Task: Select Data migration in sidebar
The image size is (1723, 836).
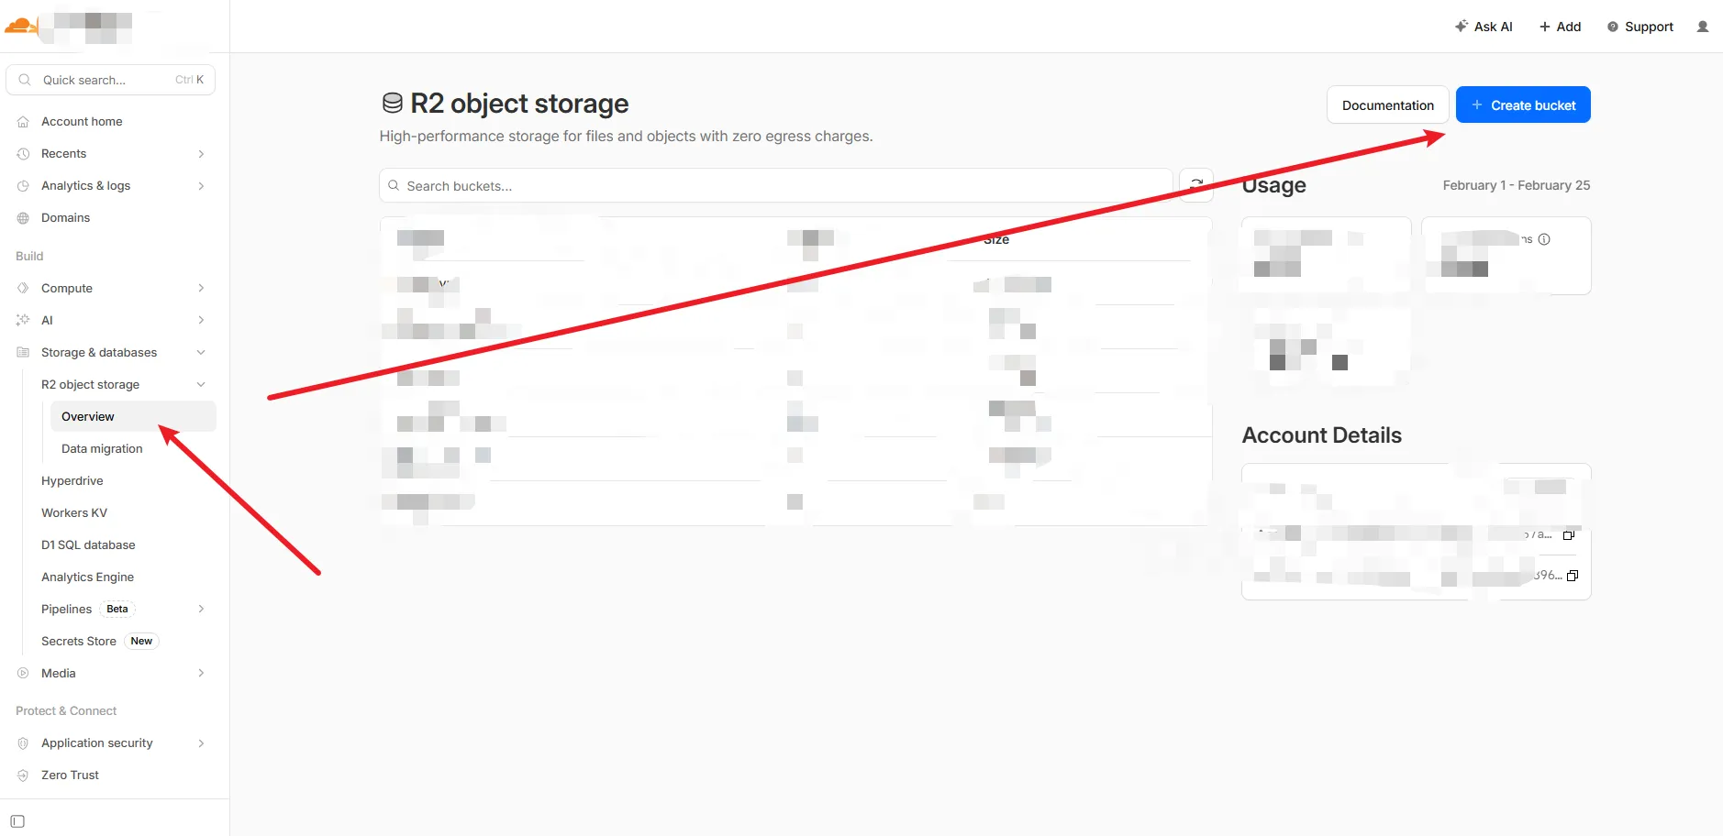Action: pyautogui.click(x=102, y=449)
